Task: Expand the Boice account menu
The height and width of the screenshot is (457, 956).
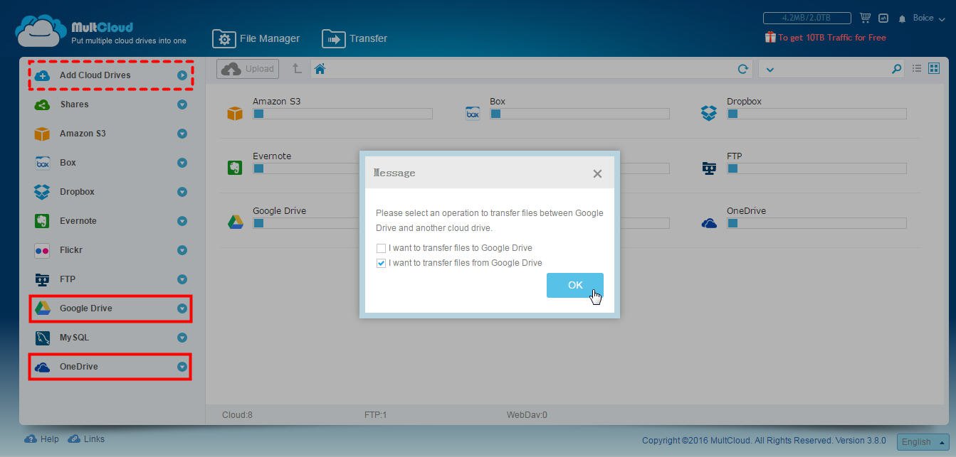Action: tap(929, 18)
